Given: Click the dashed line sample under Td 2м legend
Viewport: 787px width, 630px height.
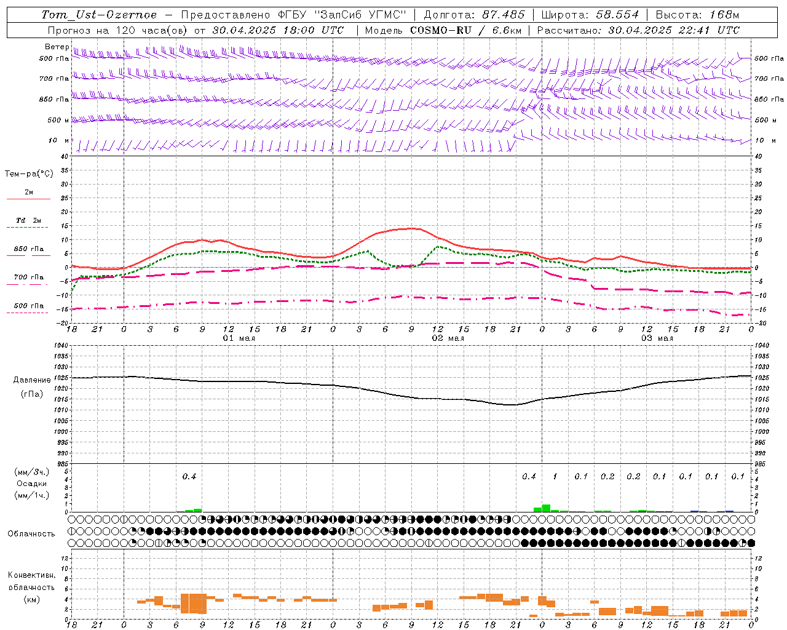Looking at the screenshot, I should point(27,228).
